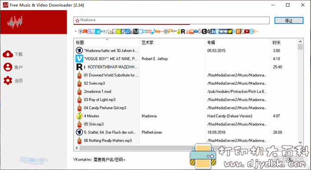Select '01 Drowned World Substitute for' row

click(x=111, y=75)
